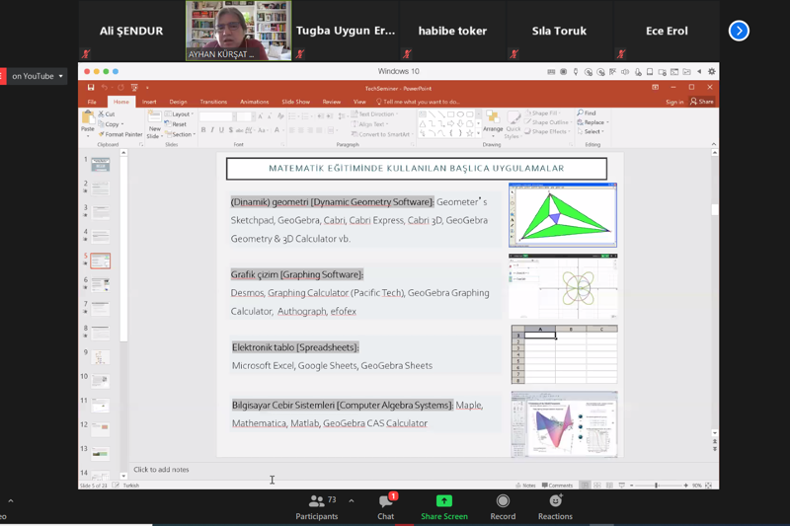The width and height of the screenshot is (790, 526).
Task: Click the zoom slider handle
Action: pyautogui.click(x=656, y=486)
